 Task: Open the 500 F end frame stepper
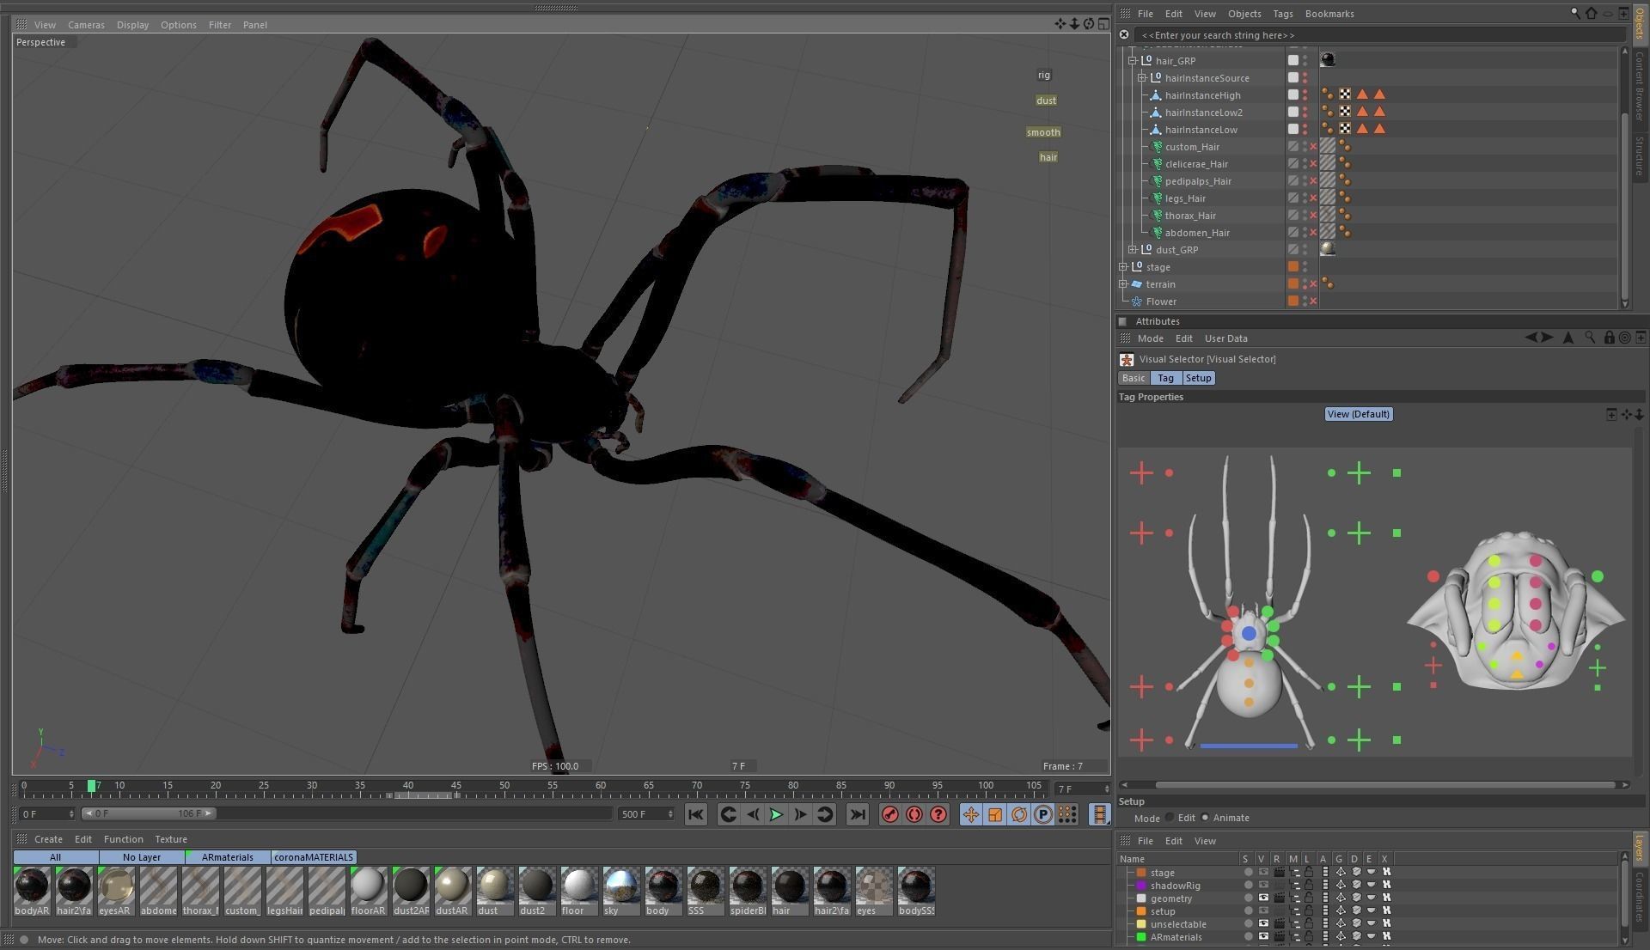coord(670,814)
